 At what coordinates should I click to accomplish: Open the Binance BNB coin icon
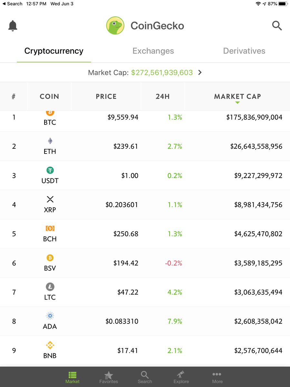click(x=50, y=345)
